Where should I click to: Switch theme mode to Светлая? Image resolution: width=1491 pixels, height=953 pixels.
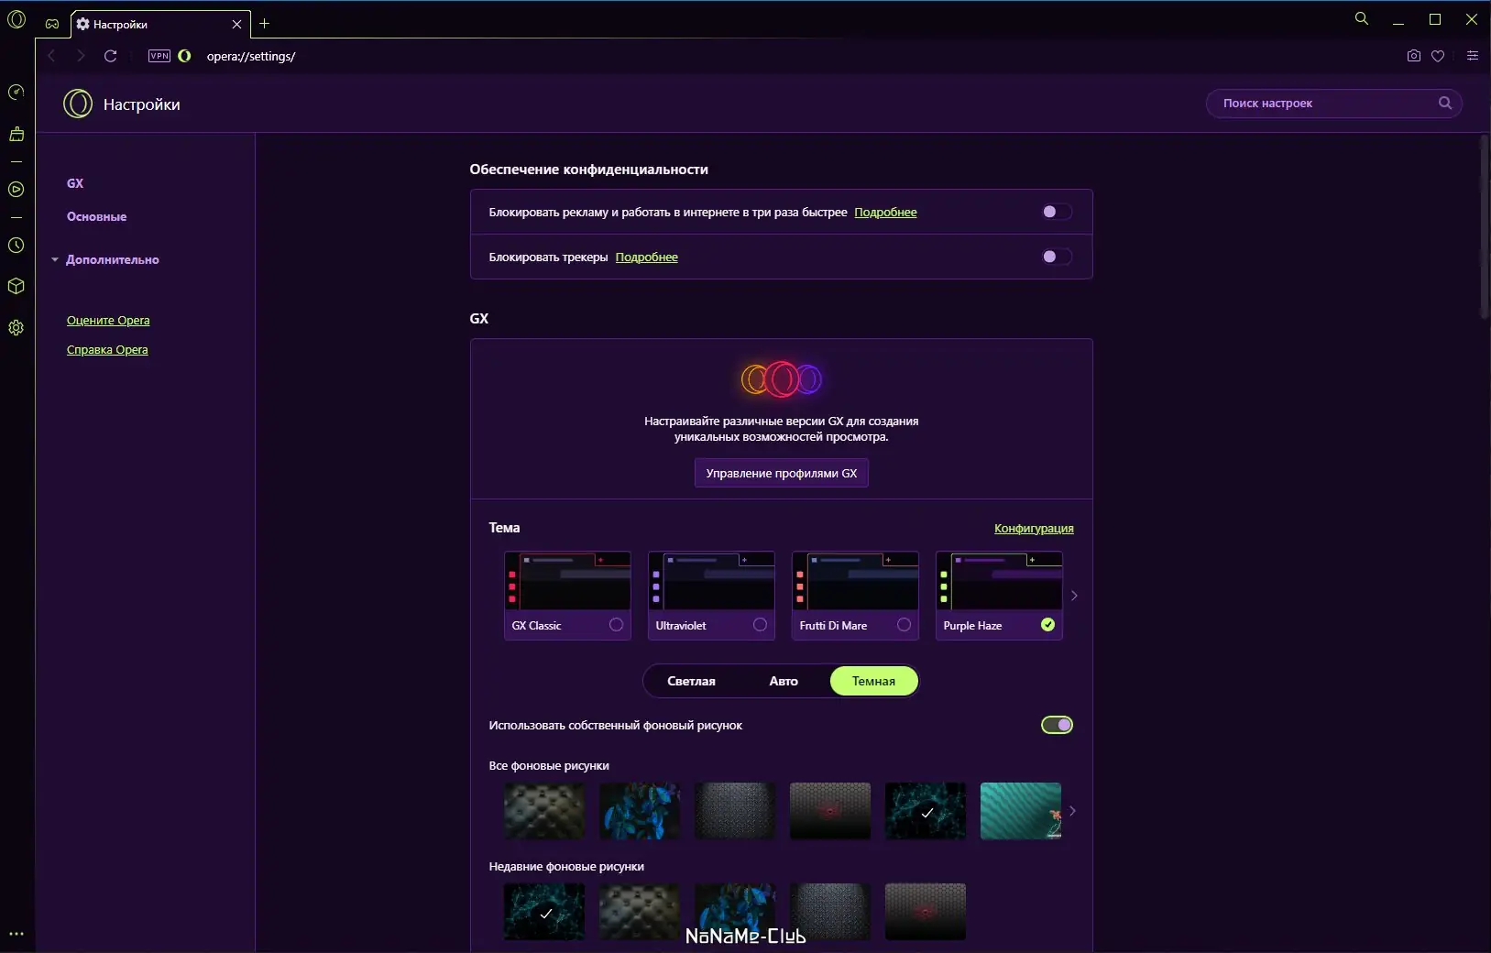tap(691, 681)
